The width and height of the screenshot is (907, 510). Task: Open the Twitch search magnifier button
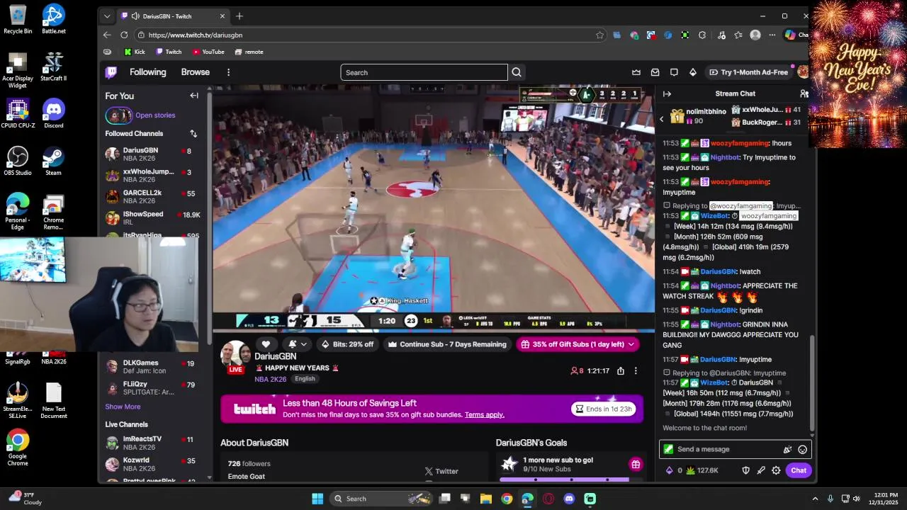point(517,72)
